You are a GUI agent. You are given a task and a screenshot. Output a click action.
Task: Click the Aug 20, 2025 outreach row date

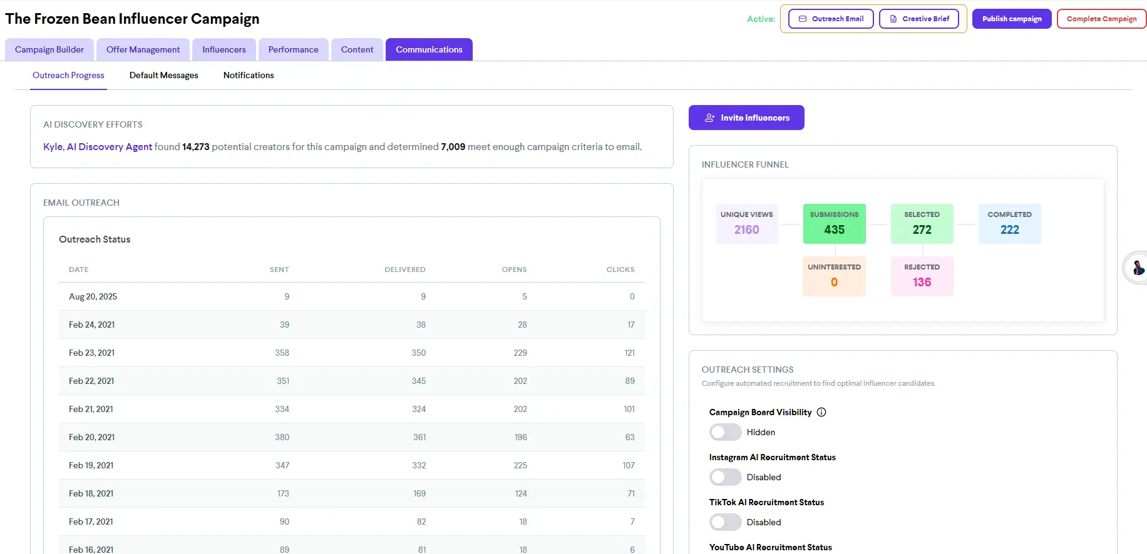pos(93,297)
